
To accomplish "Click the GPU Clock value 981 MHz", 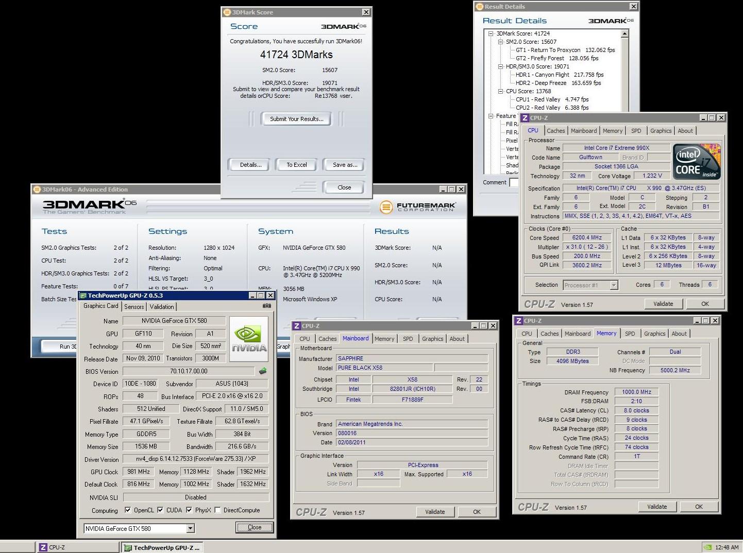I will tap(138, 472).
